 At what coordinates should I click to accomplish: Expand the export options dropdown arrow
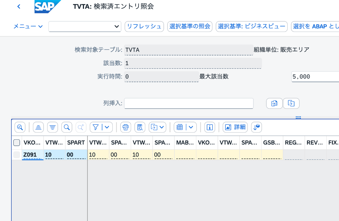pyautogui.click(x=162, y=127)
